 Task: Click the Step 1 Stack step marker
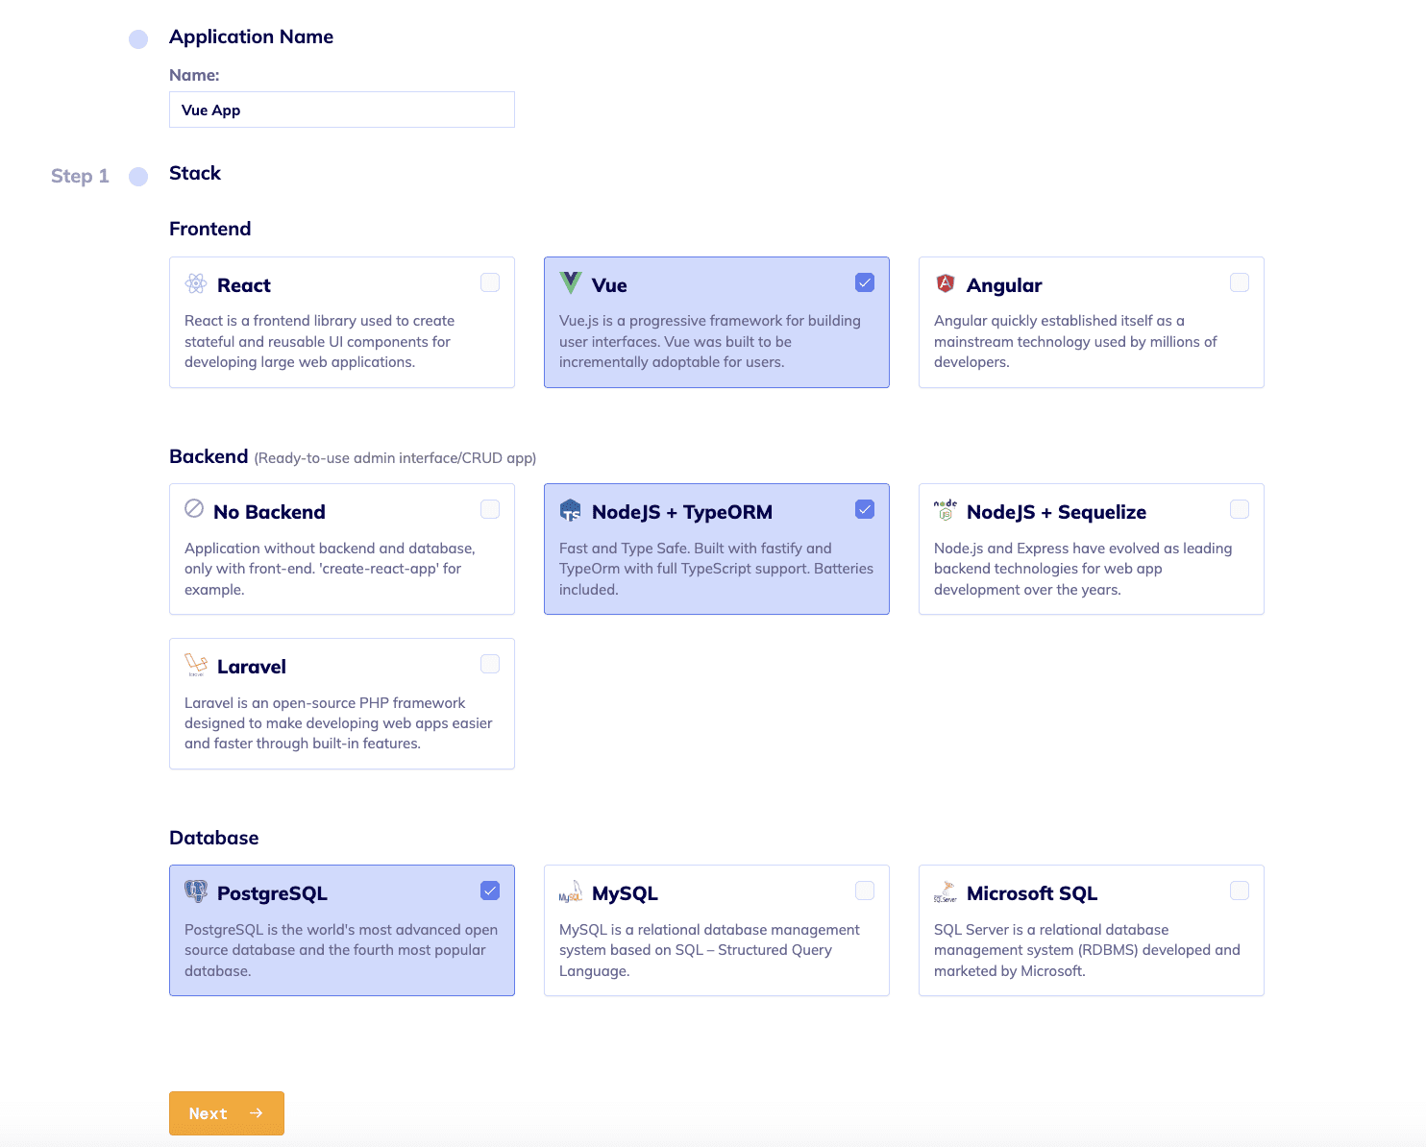tap(138, 177)
